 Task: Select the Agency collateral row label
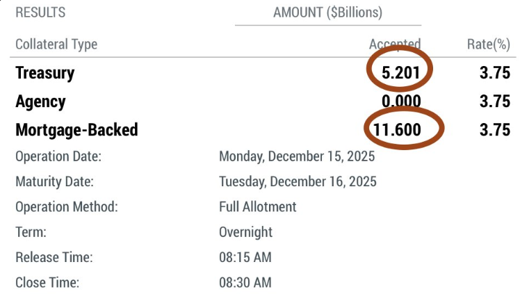(40, 101)
